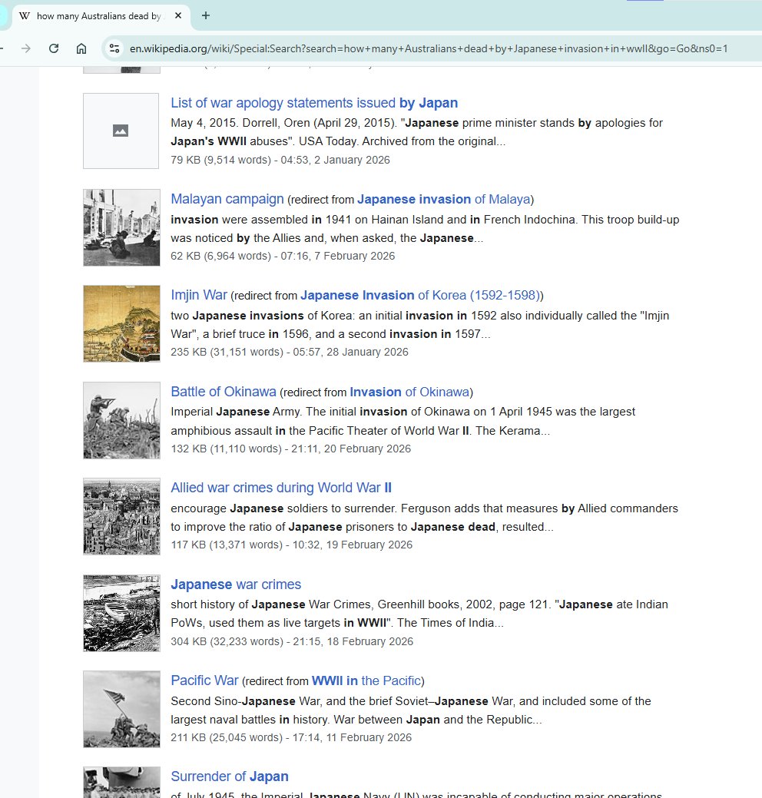Open the Pacific War article
The height and width of the screenshot is (798, 762).
tap(204, 680)
